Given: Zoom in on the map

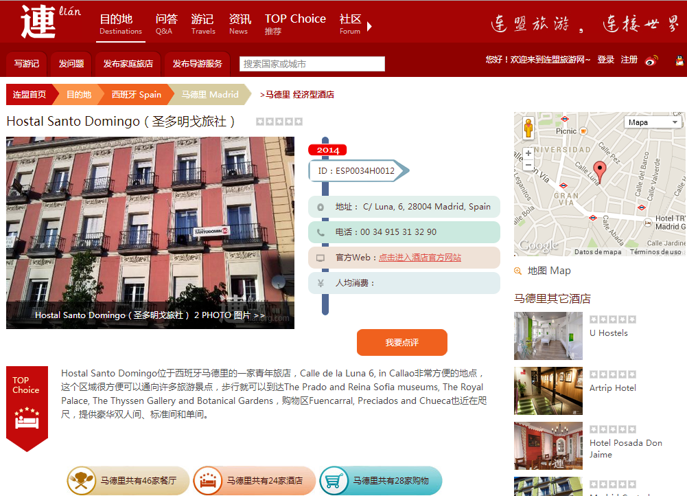Looking at the screenshot, I should 528,153.
